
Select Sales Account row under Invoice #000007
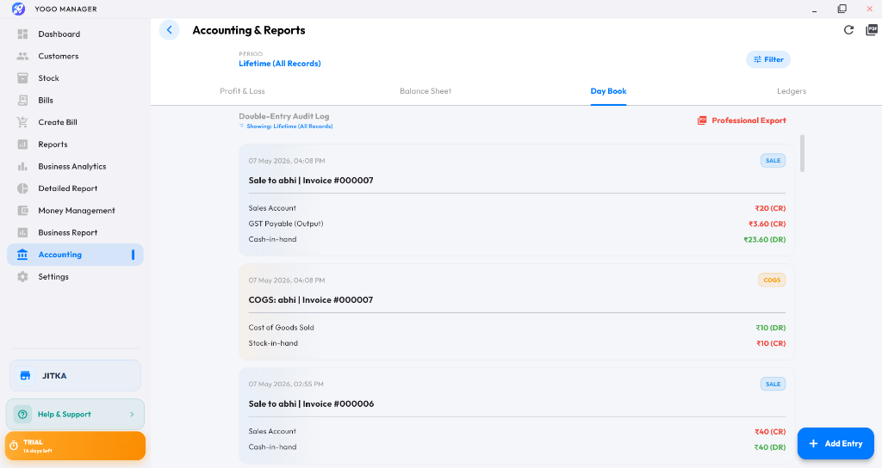[517, 208]
